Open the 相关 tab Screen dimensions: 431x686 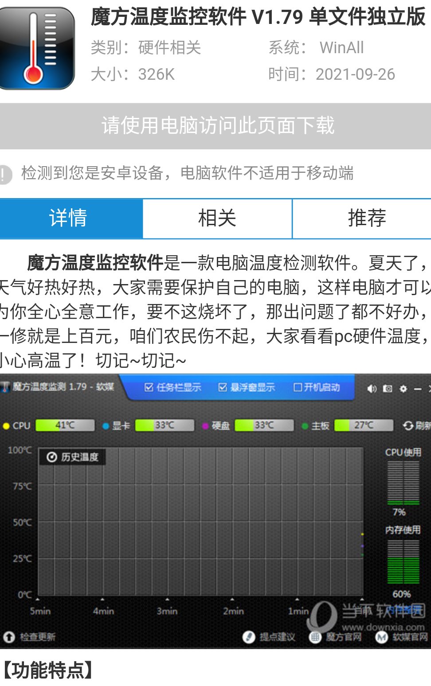click(217, 218)
